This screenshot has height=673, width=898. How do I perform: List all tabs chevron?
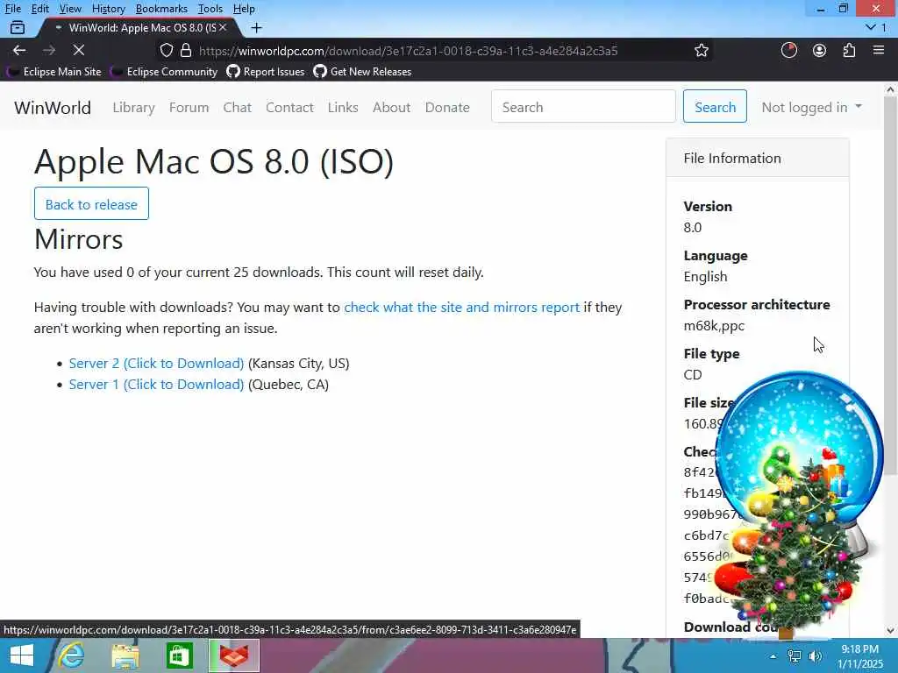tap(871, 27)
